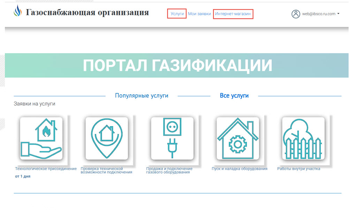
Task: Open the Технологическое присоединение house-in-hand icon
Action: click(x=41, y=138)
